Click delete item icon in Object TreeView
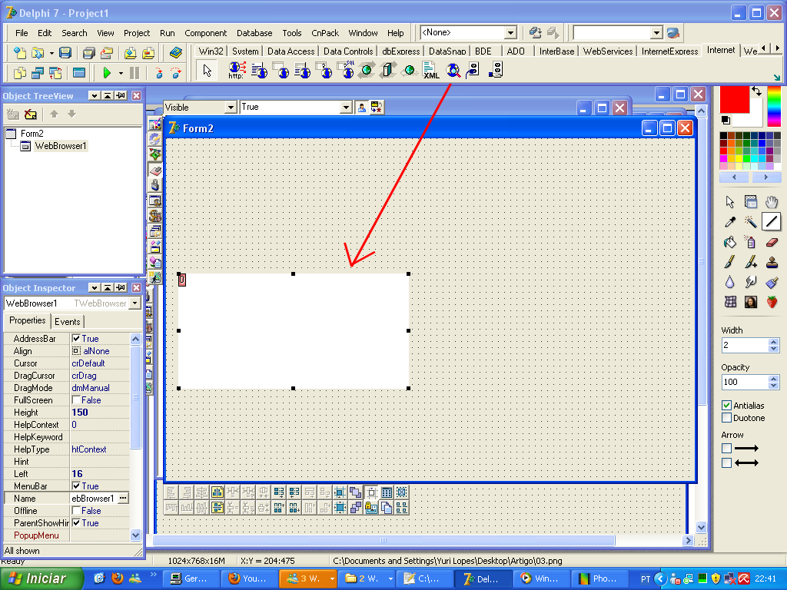 31,114
